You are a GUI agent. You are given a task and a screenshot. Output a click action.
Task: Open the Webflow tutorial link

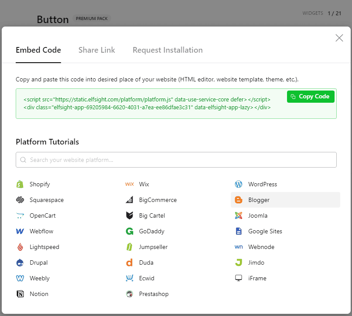click(41, 231)
